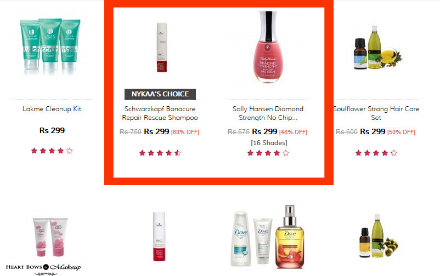Click the star rating under Sally Hansen polish
Screen dimensions: 440x276
pyautogui.click(x=268, y=153)
